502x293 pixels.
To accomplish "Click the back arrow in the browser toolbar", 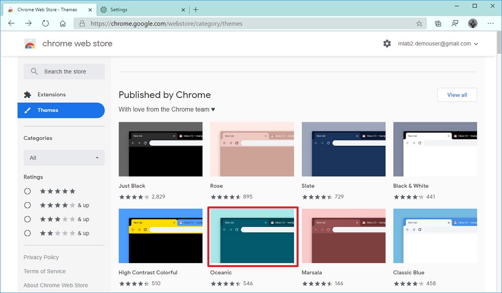I will click(11, 23).
